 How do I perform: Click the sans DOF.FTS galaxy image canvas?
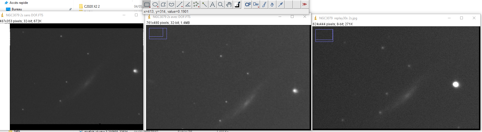(x=76, y=76)
